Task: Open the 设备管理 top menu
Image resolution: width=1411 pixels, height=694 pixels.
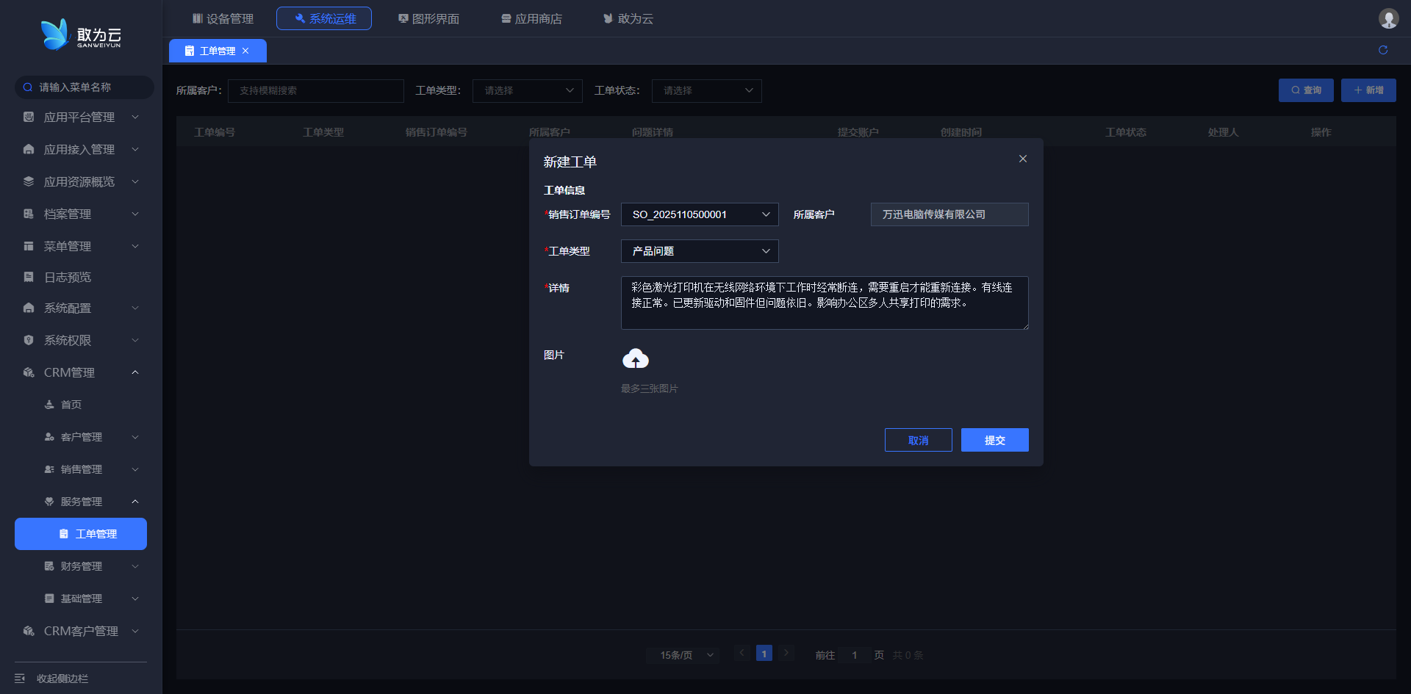Action: click(x=223, y=18)
